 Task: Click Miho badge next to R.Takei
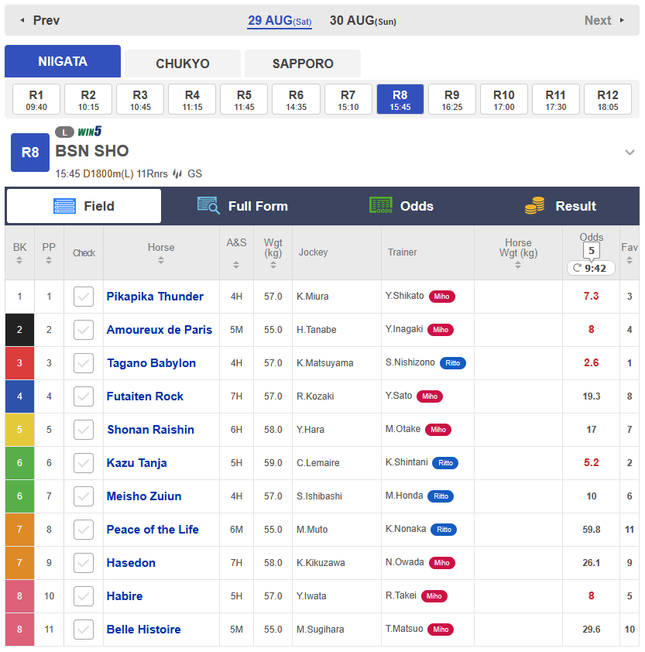[434, 596]
